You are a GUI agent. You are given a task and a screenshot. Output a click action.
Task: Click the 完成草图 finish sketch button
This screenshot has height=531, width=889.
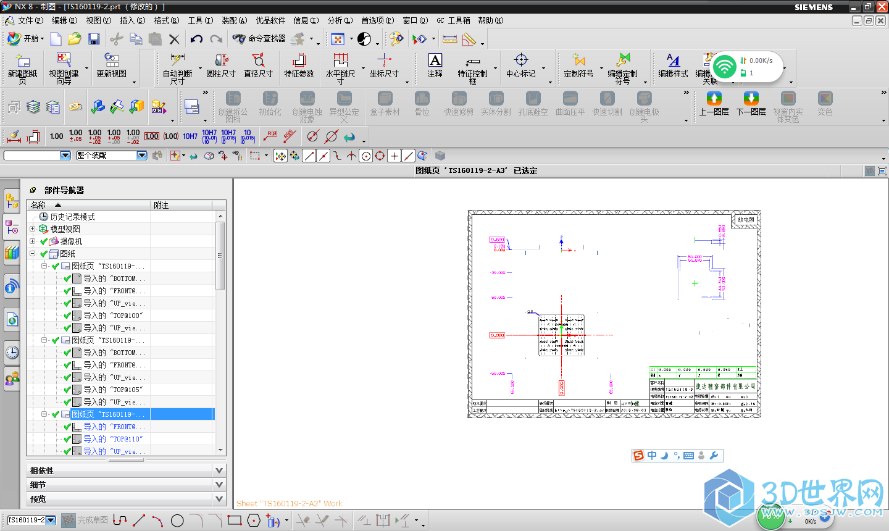point(85,521)
